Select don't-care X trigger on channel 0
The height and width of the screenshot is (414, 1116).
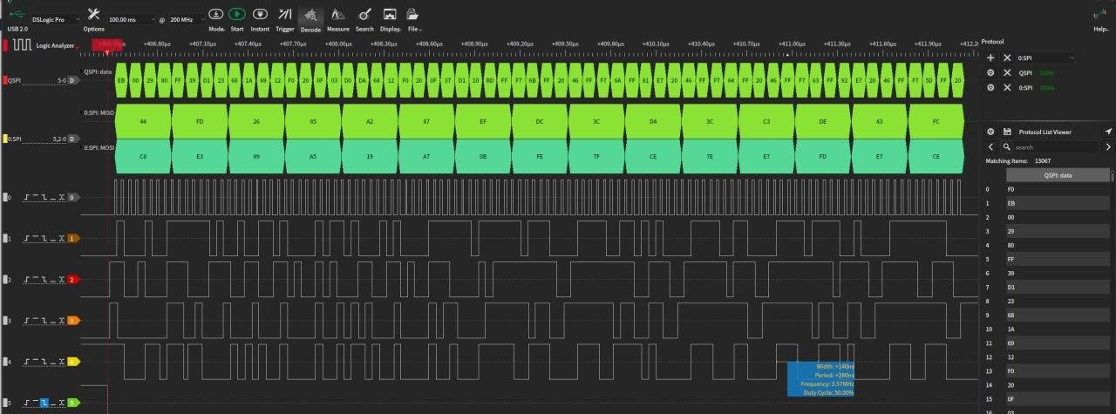click(x=60, y=197)
